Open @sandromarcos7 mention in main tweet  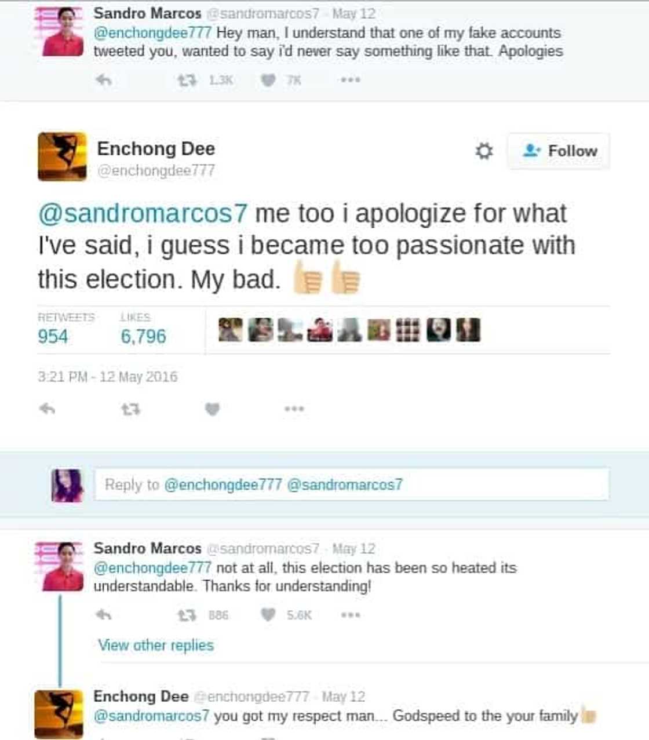(x=143, y=213)
